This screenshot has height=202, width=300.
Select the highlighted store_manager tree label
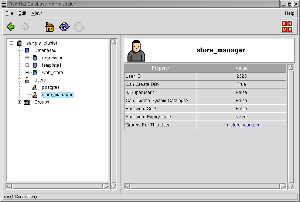coord(57,95)
